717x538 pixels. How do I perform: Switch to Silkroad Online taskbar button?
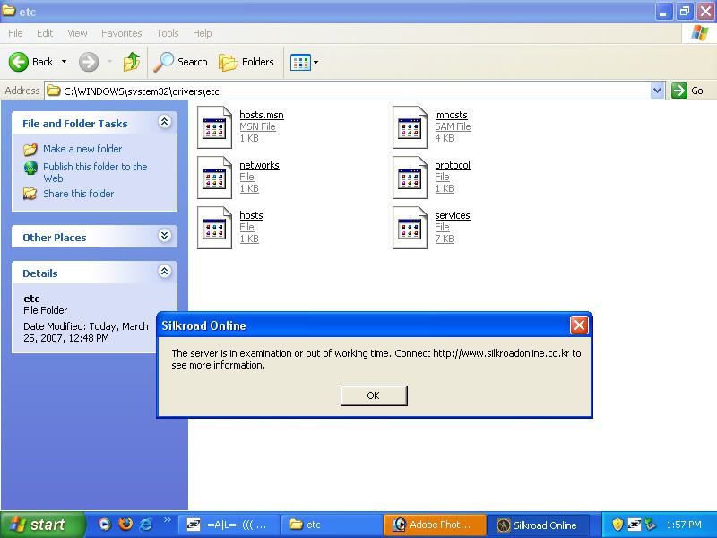point(537,525)
